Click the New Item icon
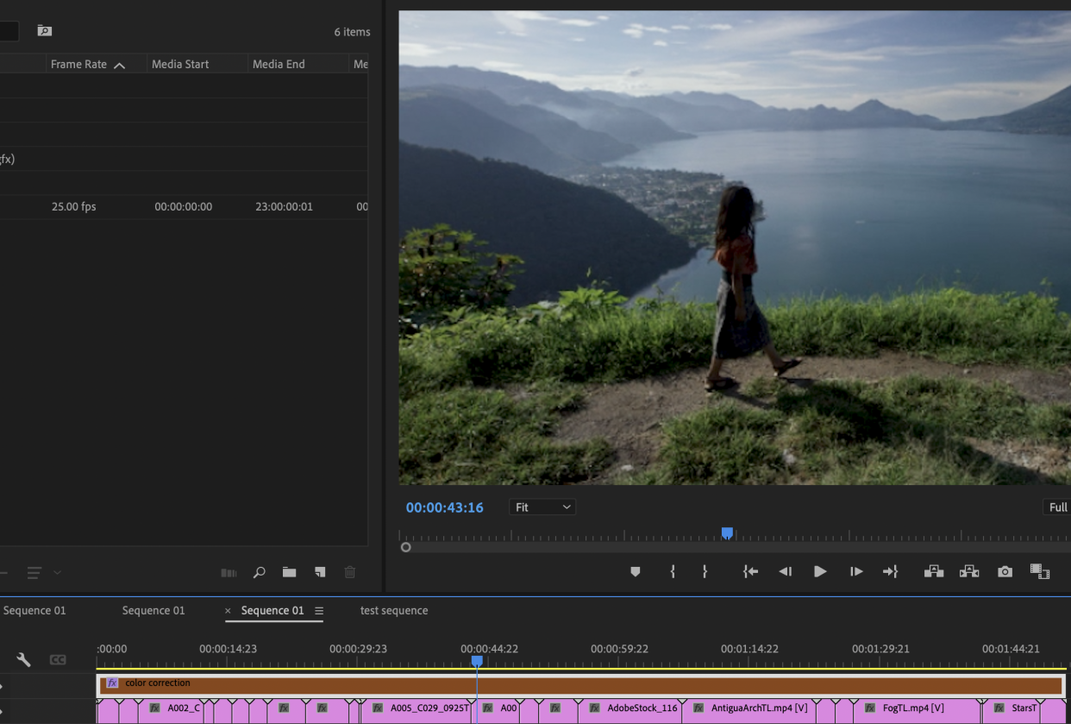Screen dimensions: 1071x724 click(320, 572)
